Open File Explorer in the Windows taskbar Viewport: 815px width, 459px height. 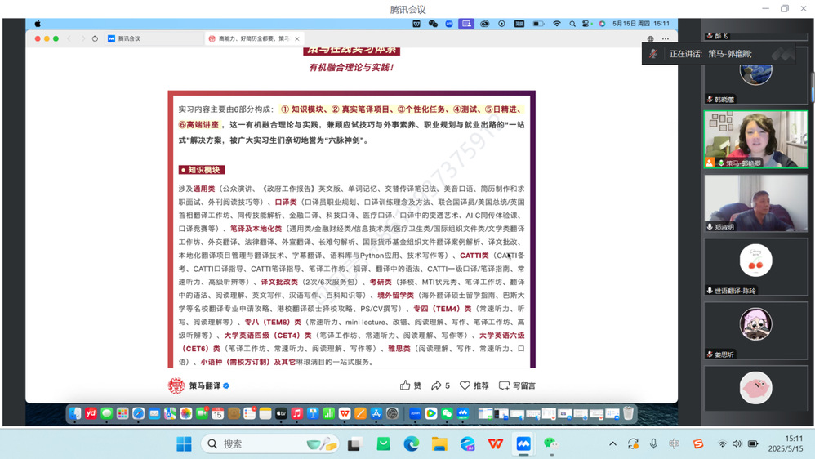439,444
